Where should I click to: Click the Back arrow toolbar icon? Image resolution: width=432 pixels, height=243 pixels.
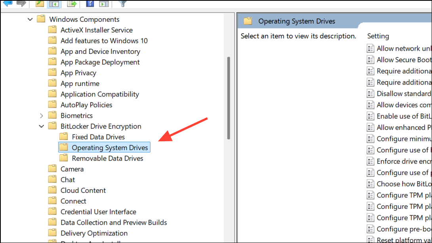point(8,3)
